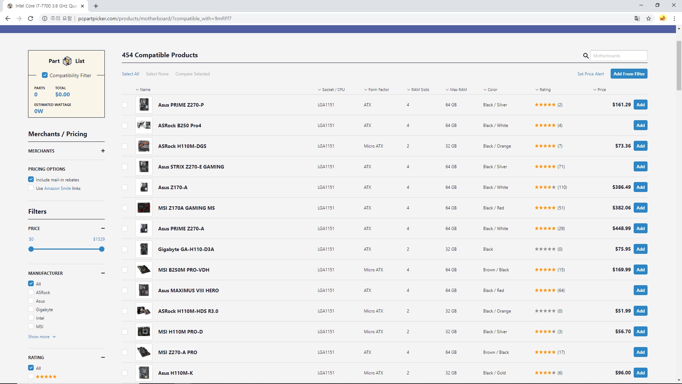Click the minimum price slider handle
The width and height of the screenshot is (682, 384).
coord(31,249)
